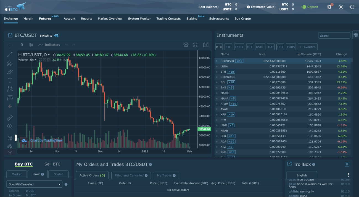
Task: Open the D timeframe interval selector
Action: (22, 45)
